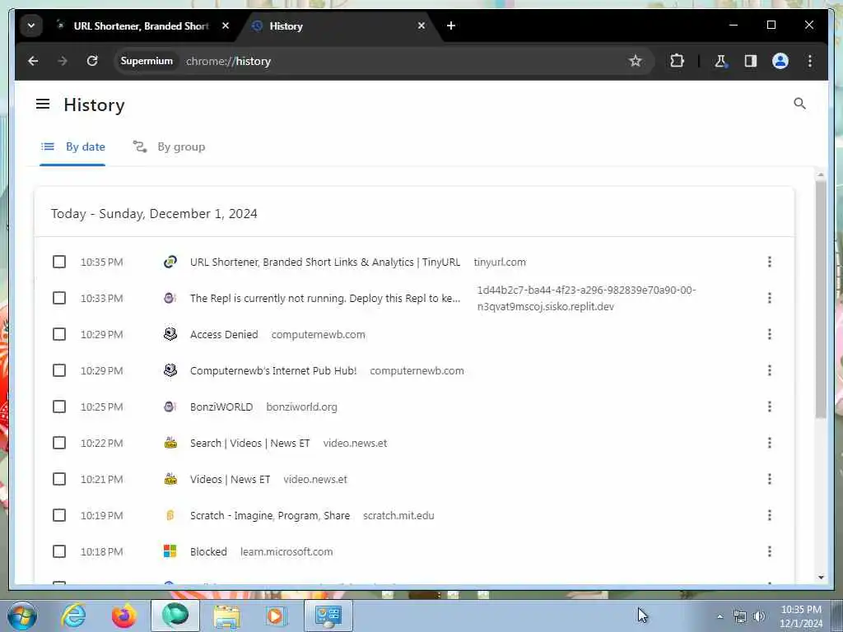Click the history list scrollbar thumb
This screenshot has width=843, height=632.
point(821,300)
